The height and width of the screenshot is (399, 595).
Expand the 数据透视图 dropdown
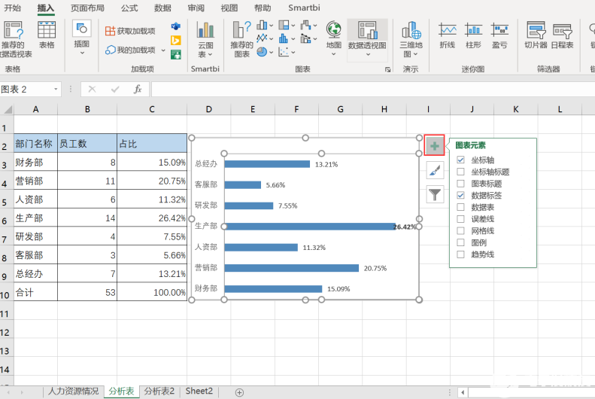367,55
